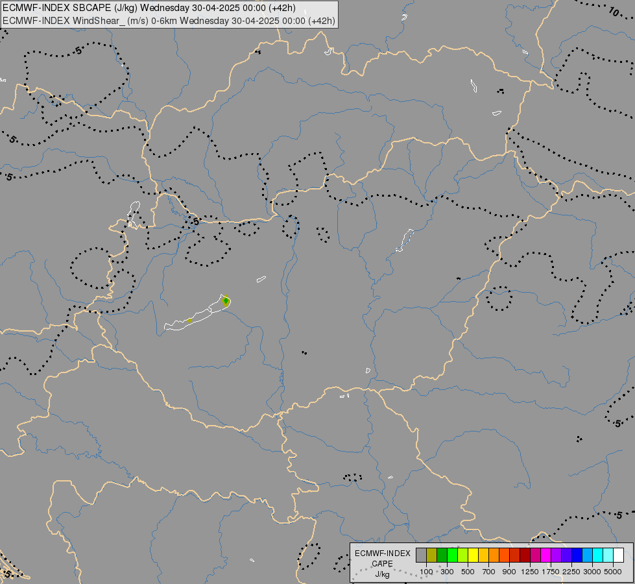Pick the indigo violet legend swatch
This screenshot has height=584, width=635.
click(567, 555)
